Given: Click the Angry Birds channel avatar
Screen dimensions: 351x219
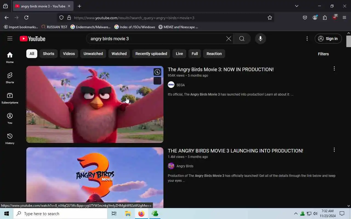Looking at the screenshot, I should pos(171,166).
